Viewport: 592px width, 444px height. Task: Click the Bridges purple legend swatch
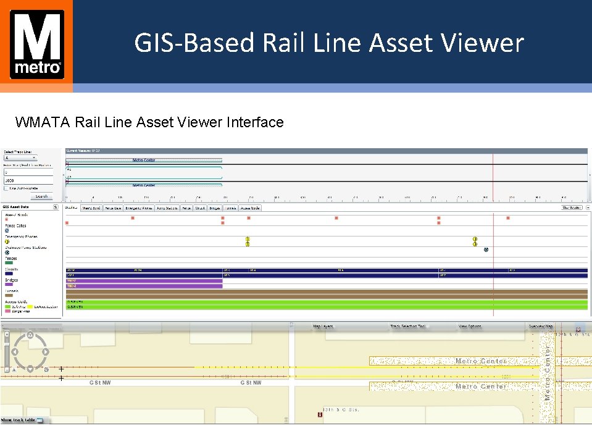pyautogui.click(x=9, y=285)
